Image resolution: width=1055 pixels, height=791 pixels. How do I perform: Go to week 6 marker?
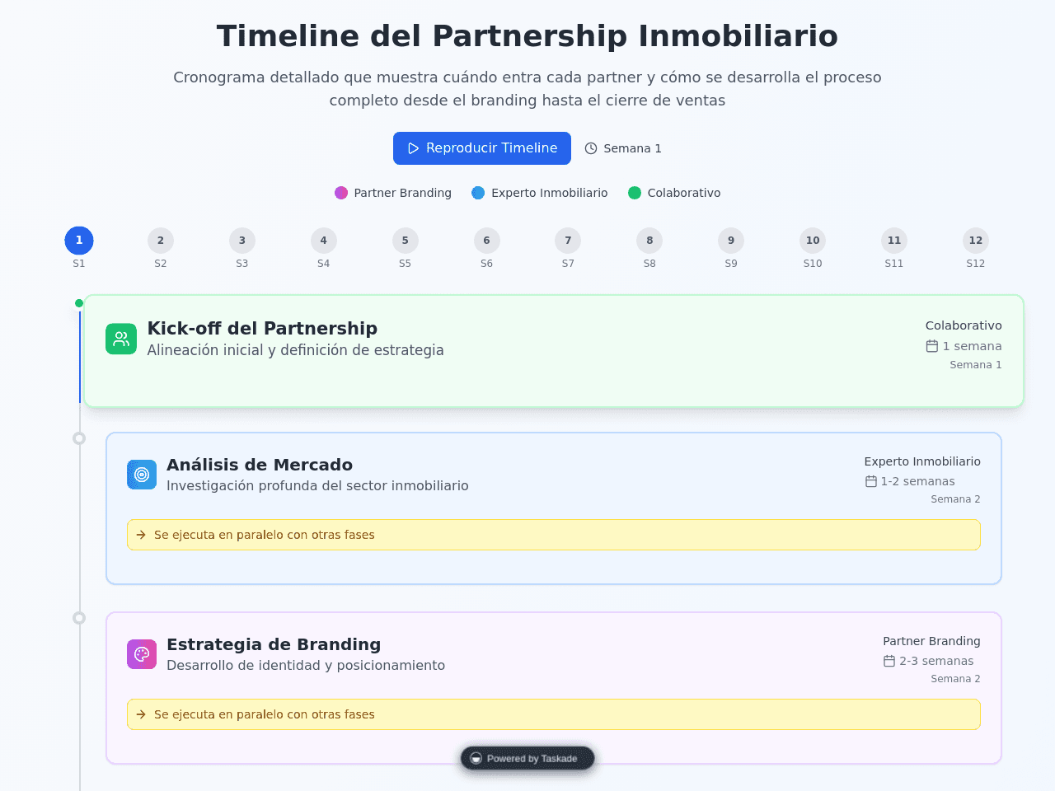487,241
